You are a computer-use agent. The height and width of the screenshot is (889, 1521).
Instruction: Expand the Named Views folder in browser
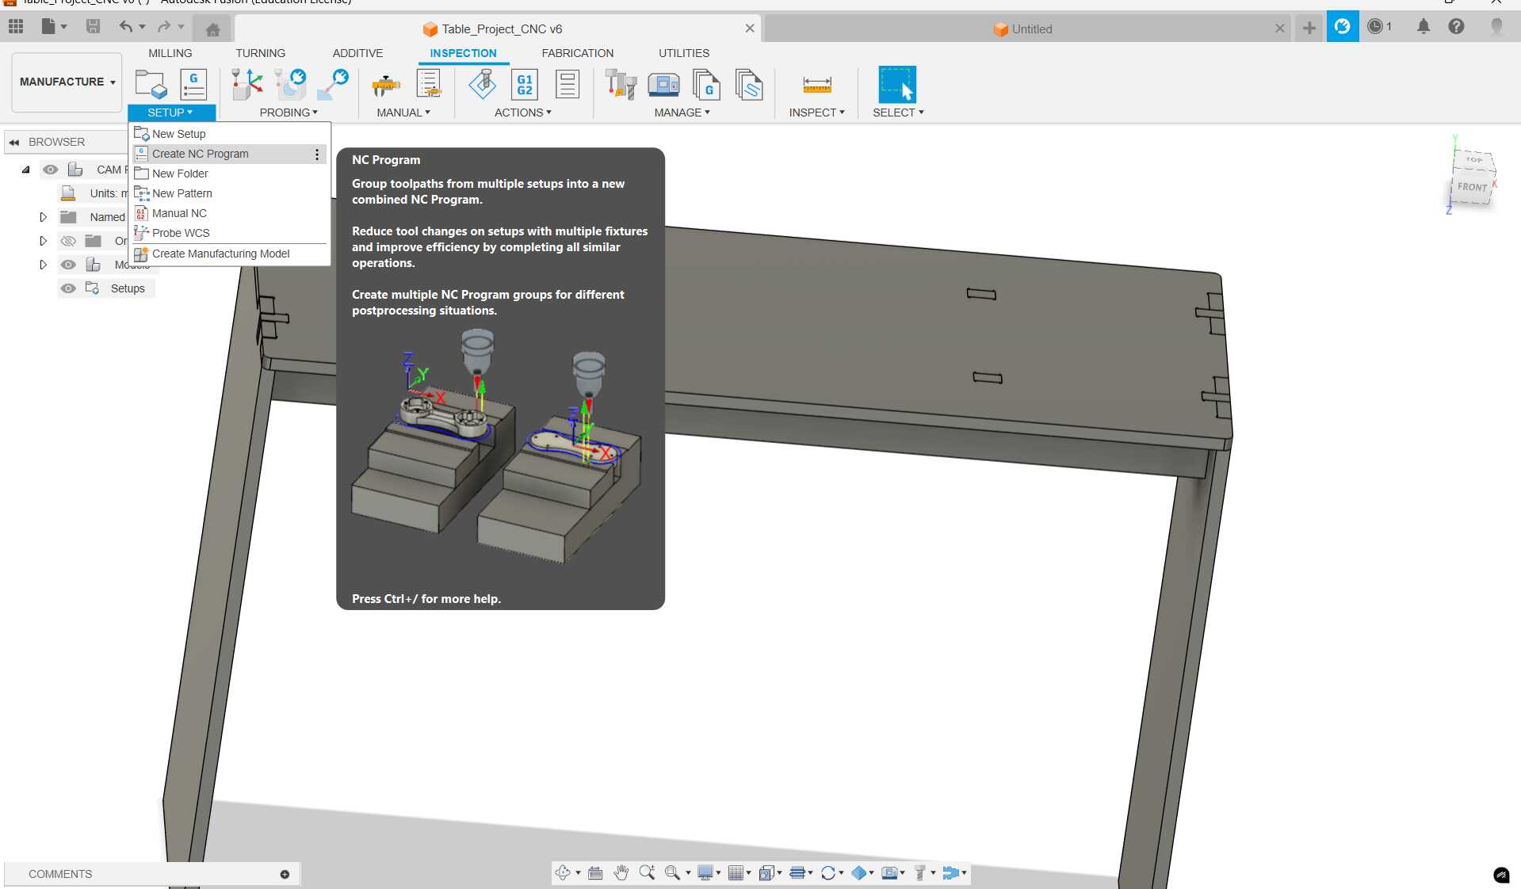(44, 217)
